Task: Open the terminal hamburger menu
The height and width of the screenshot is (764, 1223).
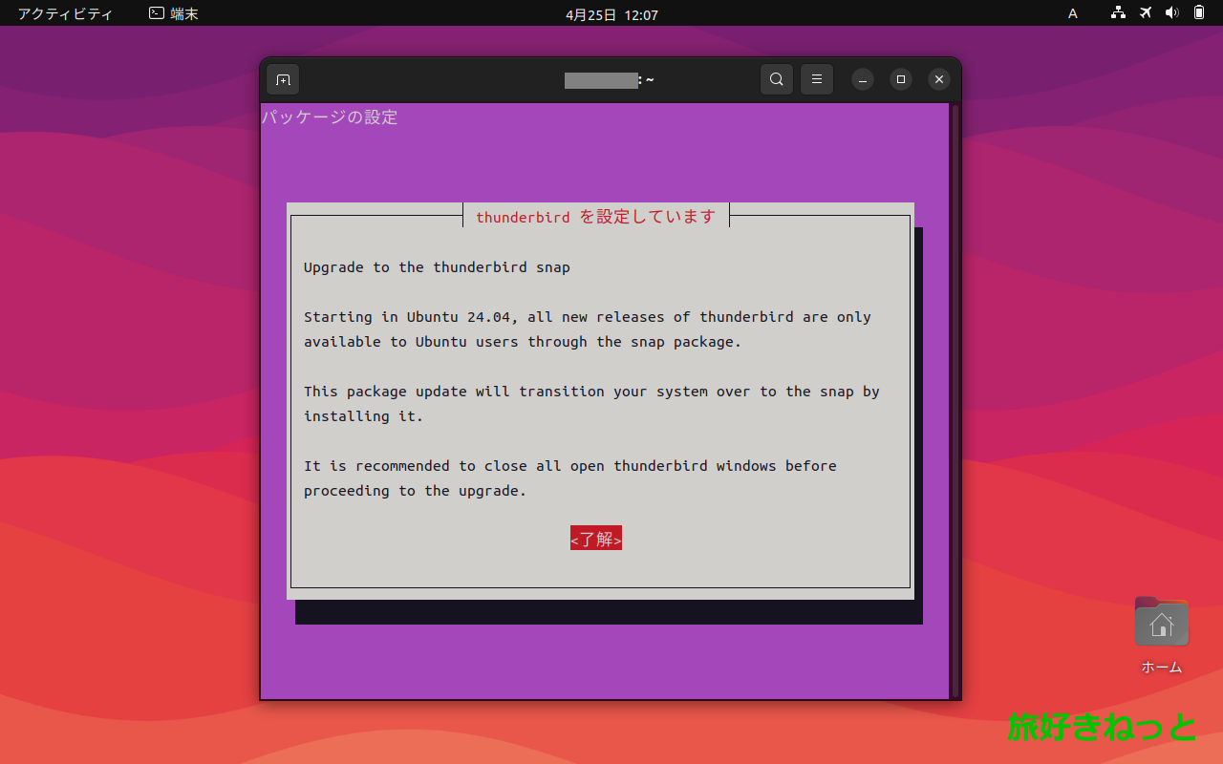Action: (x=816, y=79)
